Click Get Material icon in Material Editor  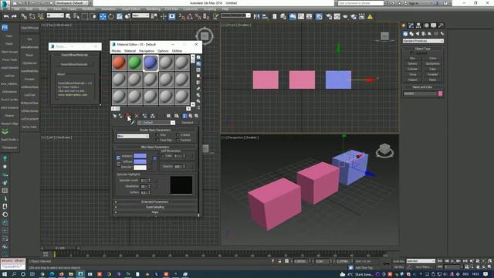coord(114,116)
